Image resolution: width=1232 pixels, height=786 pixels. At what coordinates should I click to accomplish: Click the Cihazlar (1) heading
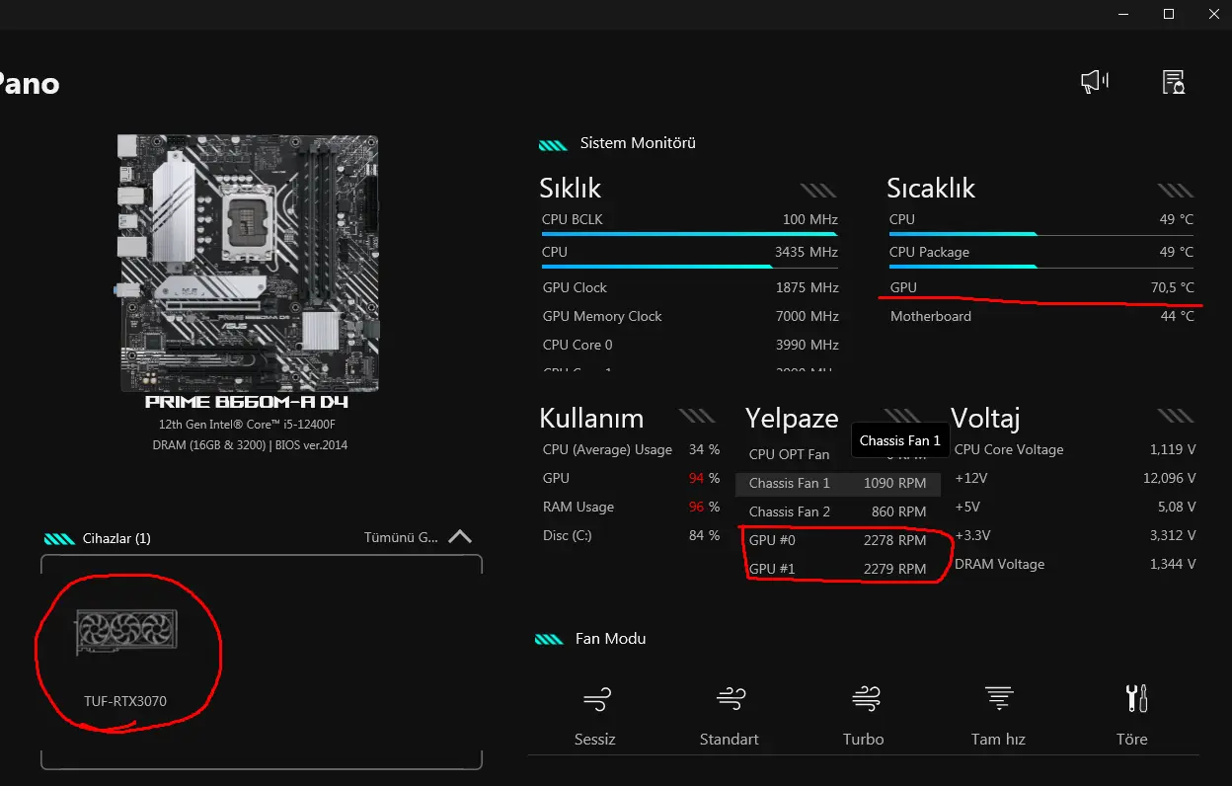click(115, 539)
